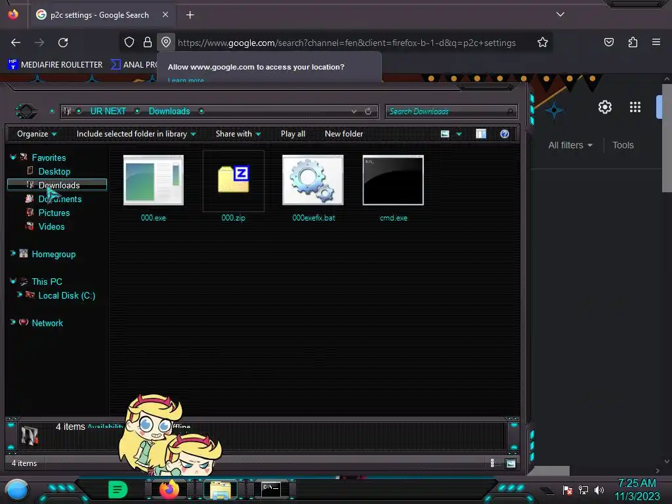Open Include selected folder in library menu
This screenshot has height=504, width=672.
point(136,134)
